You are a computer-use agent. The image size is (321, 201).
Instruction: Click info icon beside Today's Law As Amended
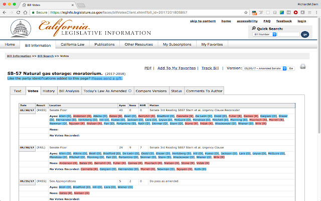[x=130, y=91]
